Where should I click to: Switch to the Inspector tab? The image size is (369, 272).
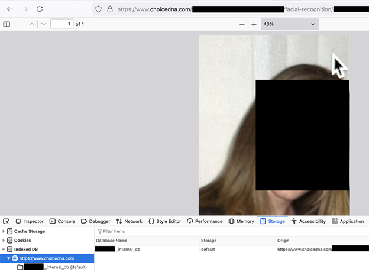(30, 221)
